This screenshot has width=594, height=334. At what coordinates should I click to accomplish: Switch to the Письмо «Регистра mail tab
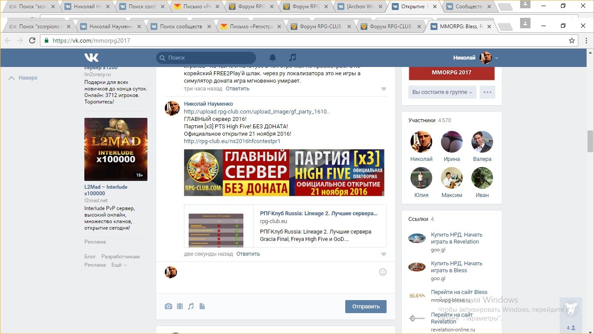[x=251, y=26]
